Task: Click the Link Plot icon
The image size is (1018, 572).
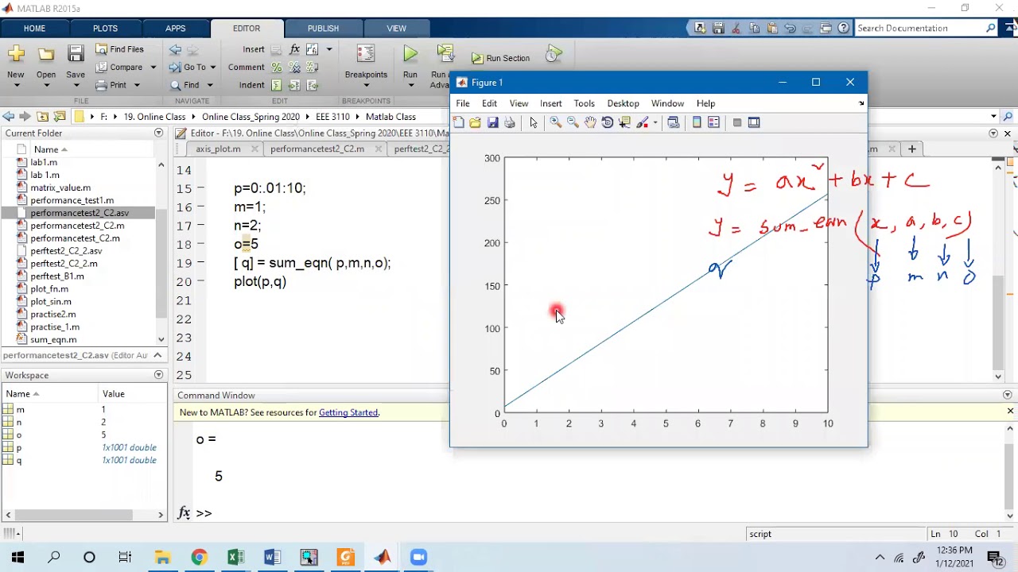Action: point(673,122)
